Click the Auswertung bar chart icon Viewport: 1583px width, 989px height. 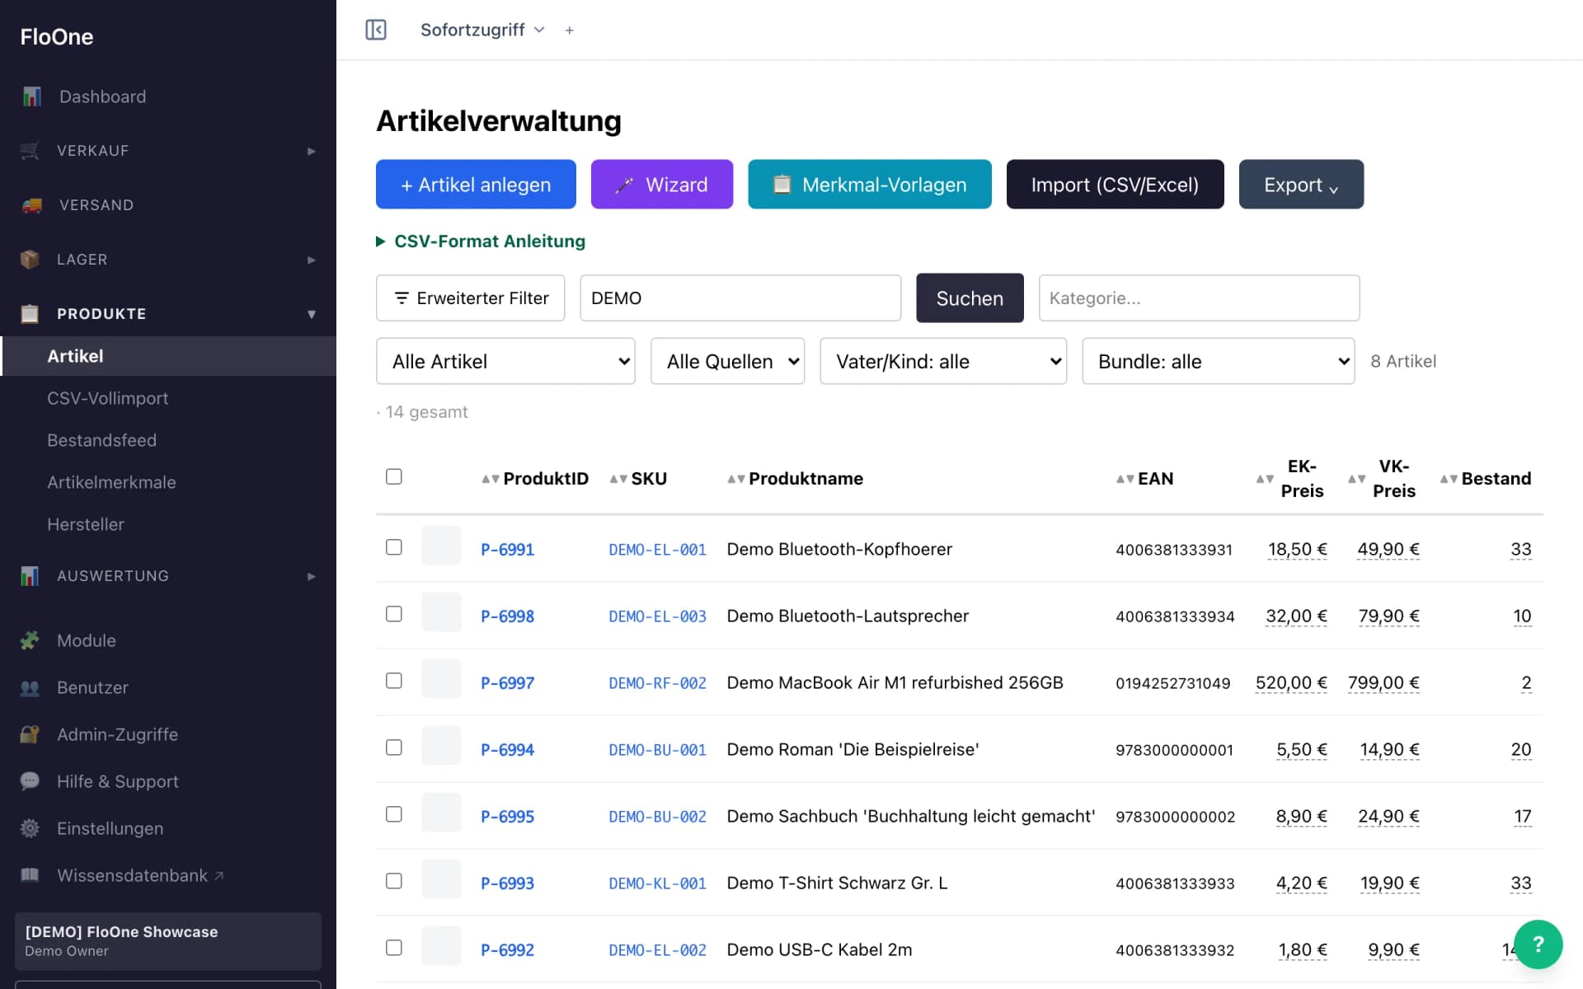30,576
